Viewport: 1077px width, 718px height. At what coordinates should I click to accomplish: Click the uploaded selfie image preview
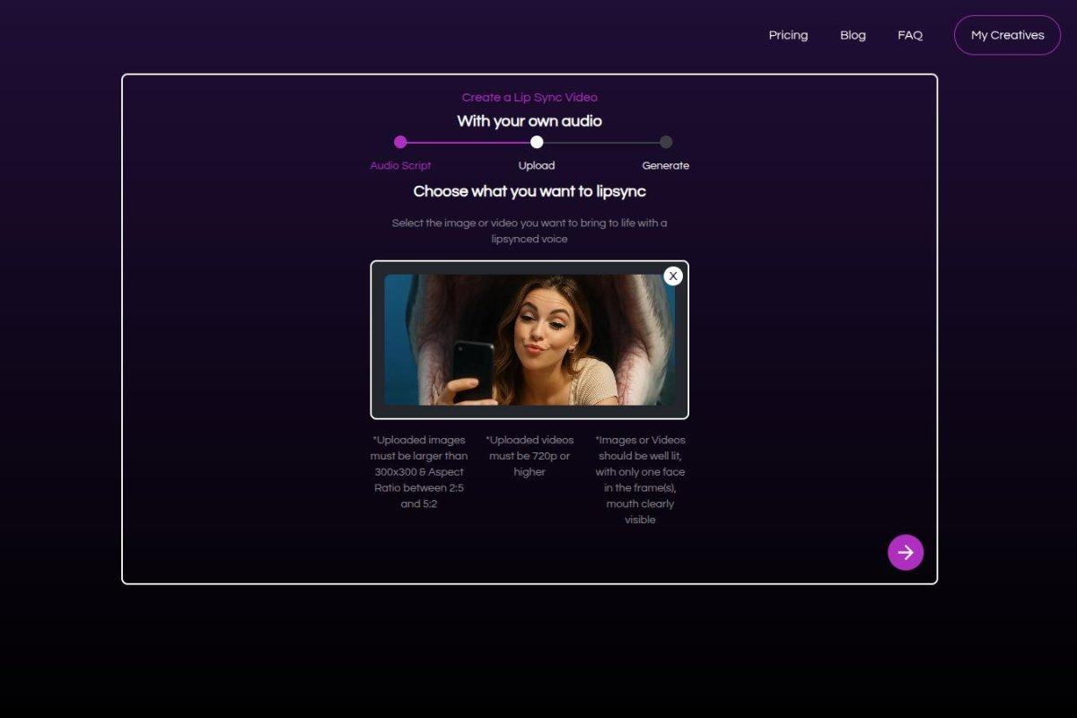tap(529, 340)
